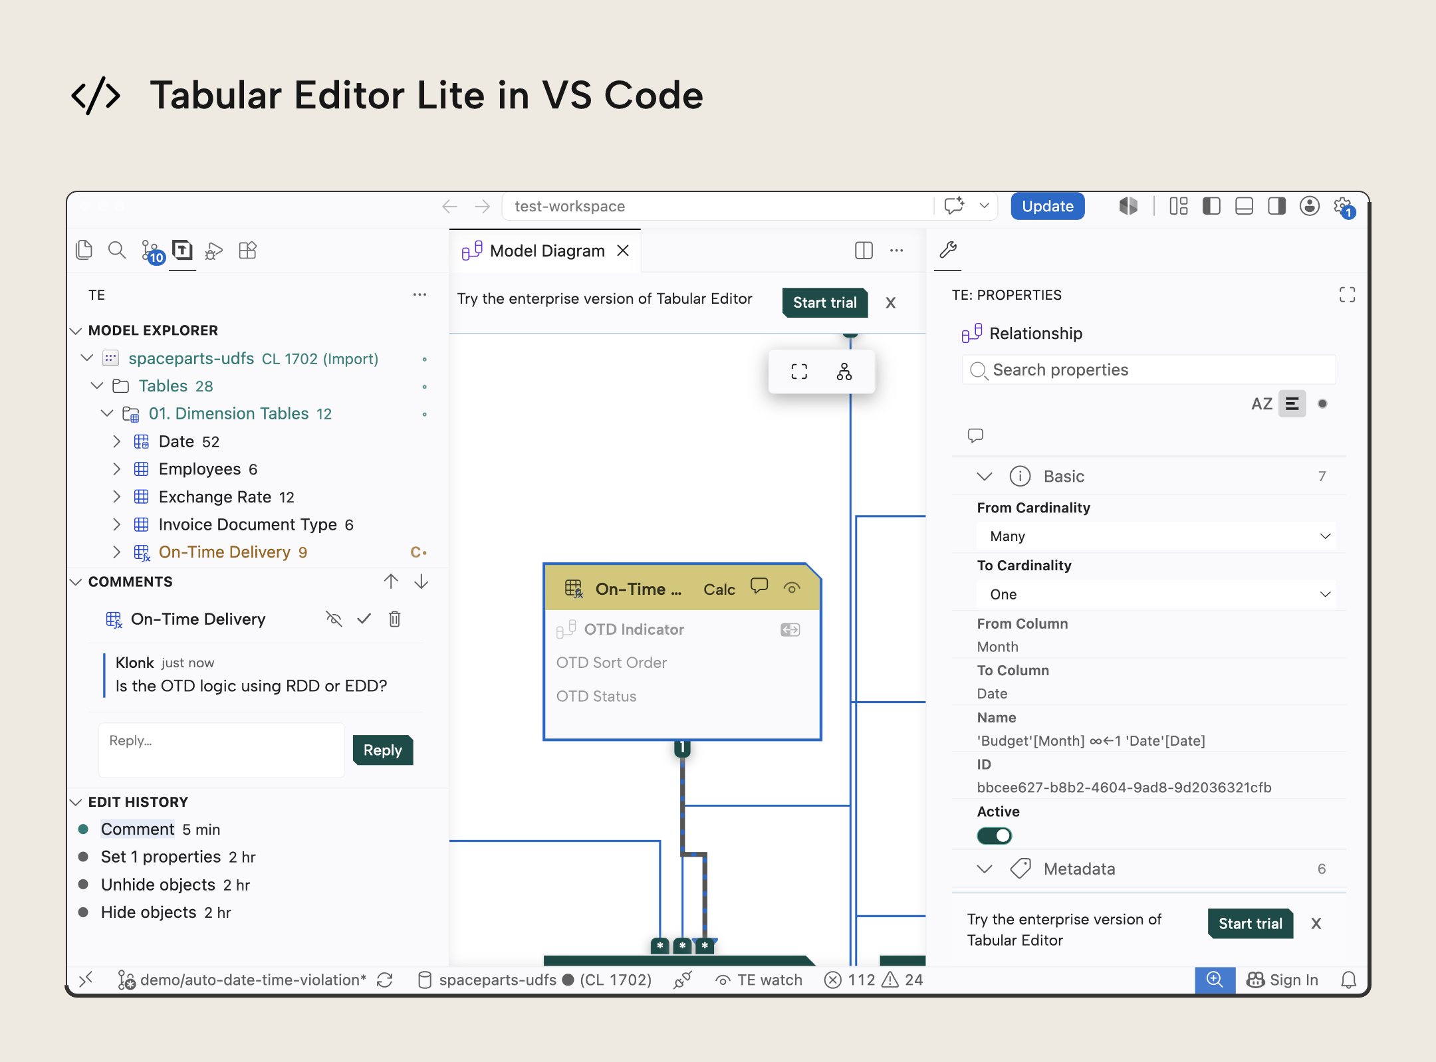Viewport: 1436px width, 1062px height.
Task: Collapse the Edit History section
Action: [76, 802]
